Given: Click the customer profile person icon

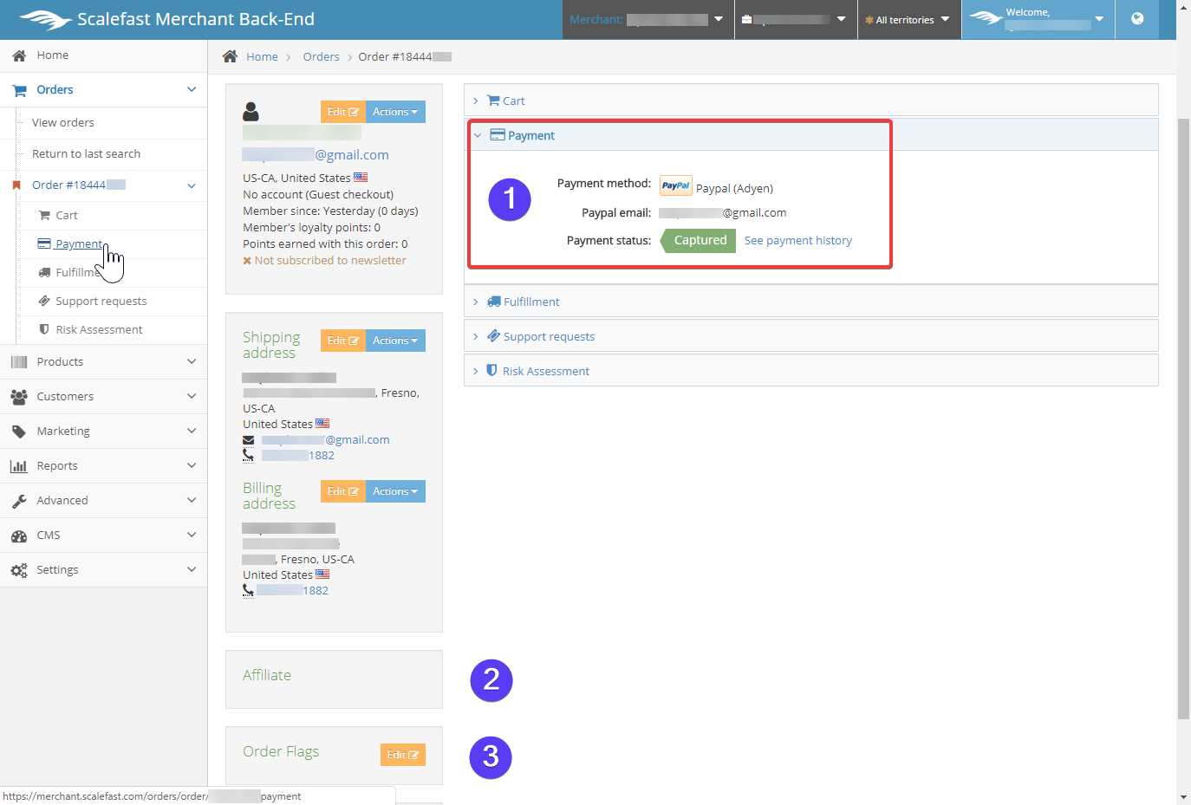Looking at the screenshot, I should (251, 112).
